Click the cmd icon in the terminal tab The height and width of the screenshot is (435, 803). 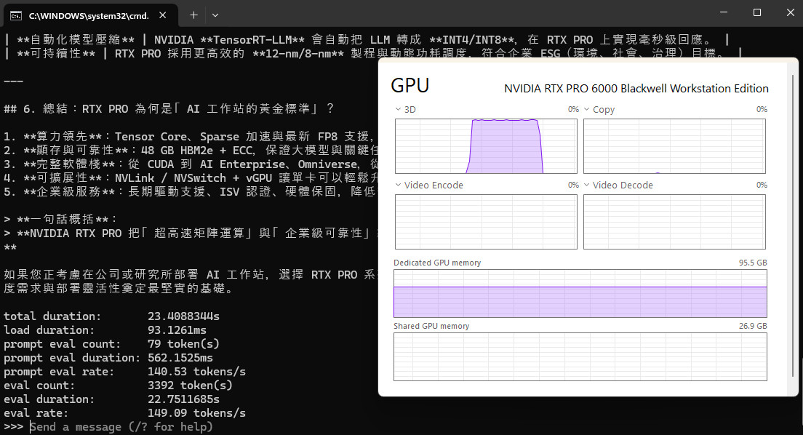15,15
